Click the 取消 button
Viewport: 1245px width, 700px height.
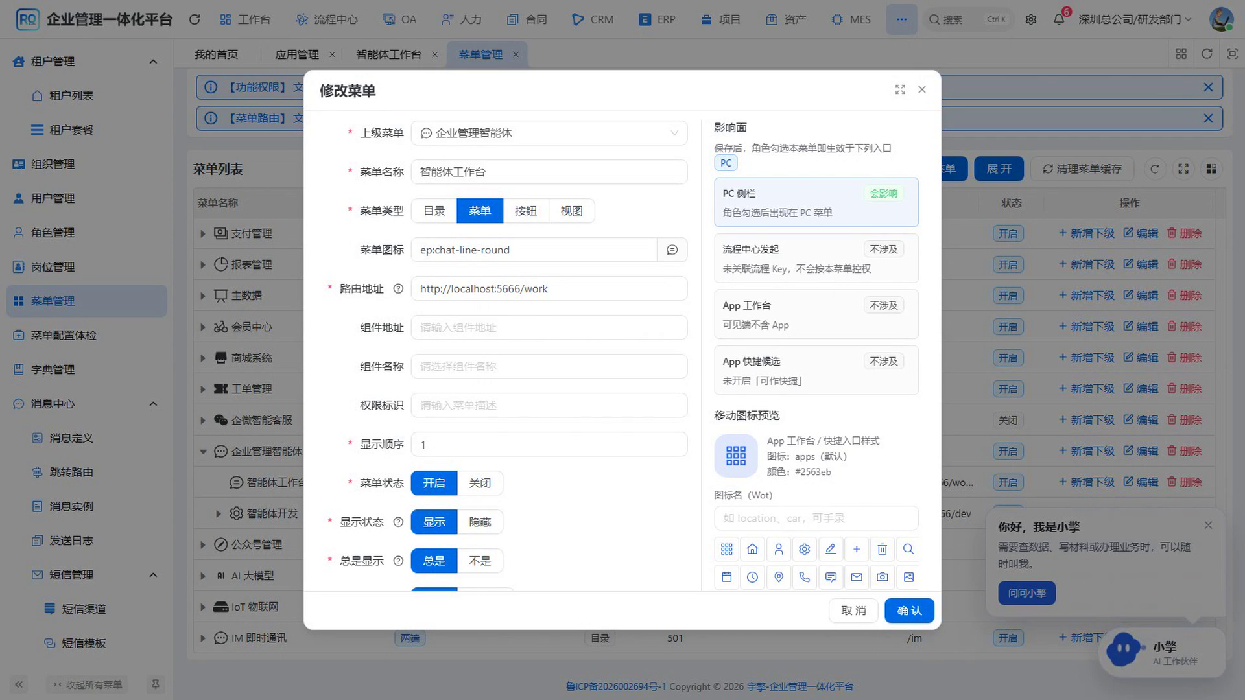tap(853, 611)
